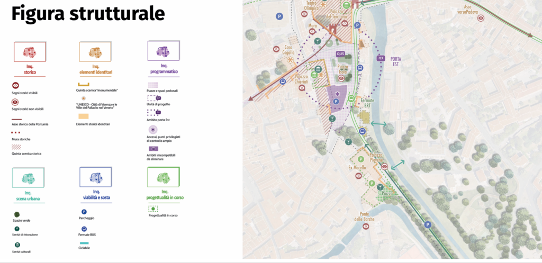Click the eye marker under Ponte delle Barche
This screenshot has height=263, width=542.
(366, 226)
